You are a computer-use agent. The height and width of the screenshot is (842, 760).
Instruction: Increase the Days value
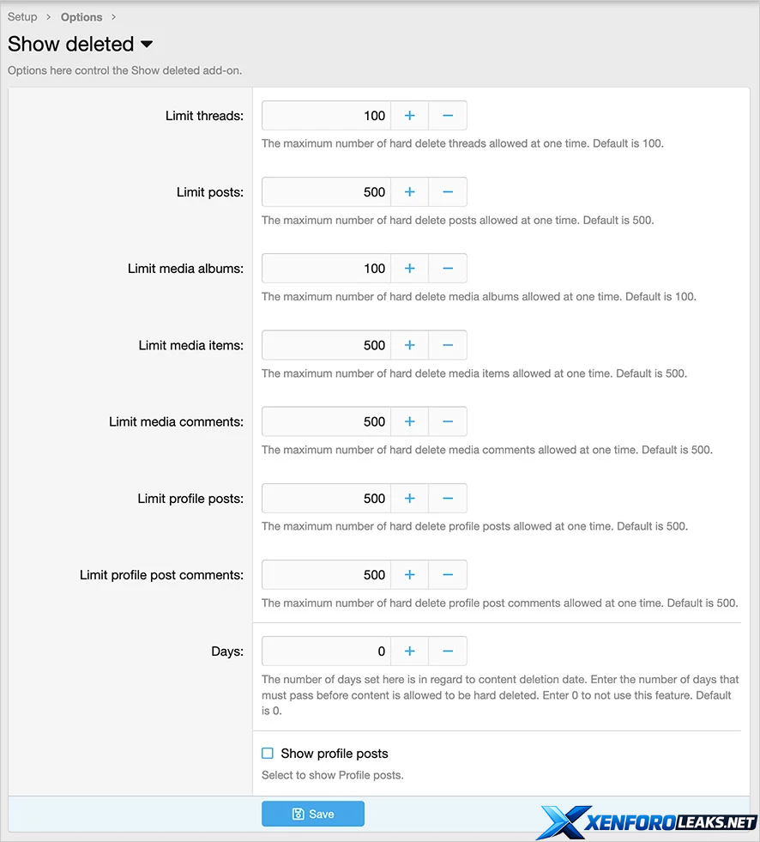(409, 651)
